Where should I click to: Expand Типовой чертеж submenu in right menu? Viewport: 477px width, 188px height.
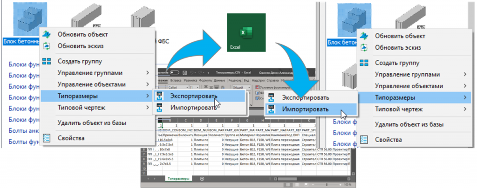click(465, 109)
